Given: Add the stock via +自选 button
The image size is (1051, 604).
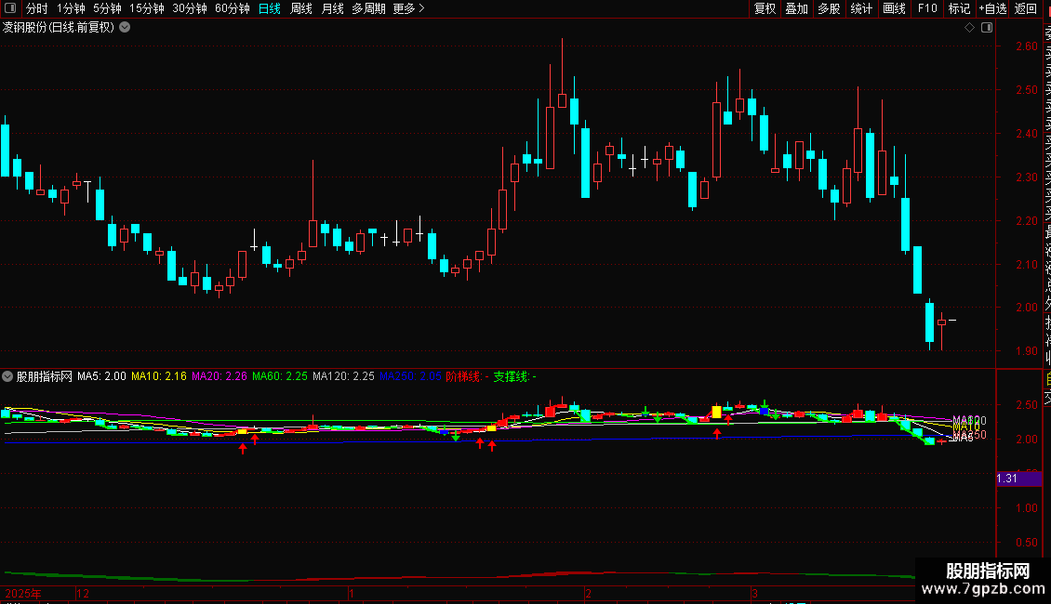Looking at the screenshot, I should [x=992, y=8].
